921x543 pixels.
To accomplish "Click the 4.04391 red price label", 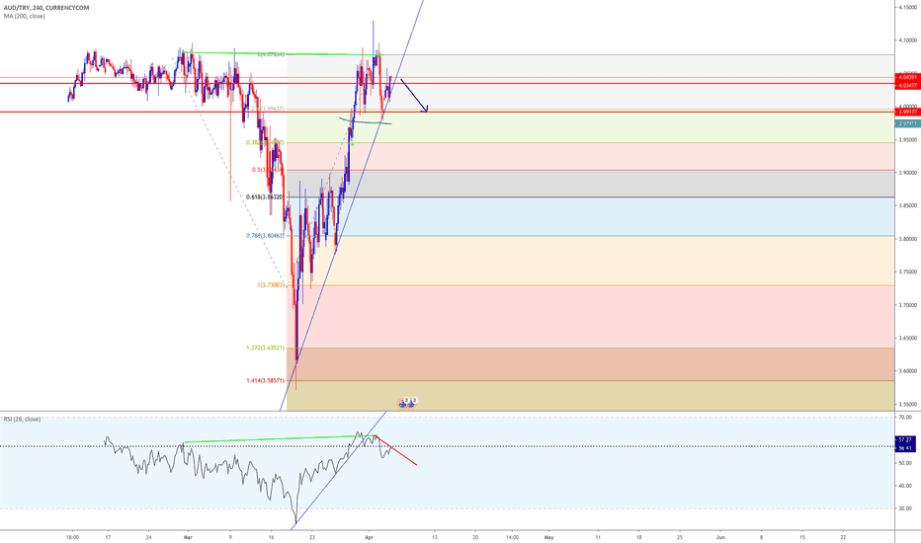I will click(906, 77).
